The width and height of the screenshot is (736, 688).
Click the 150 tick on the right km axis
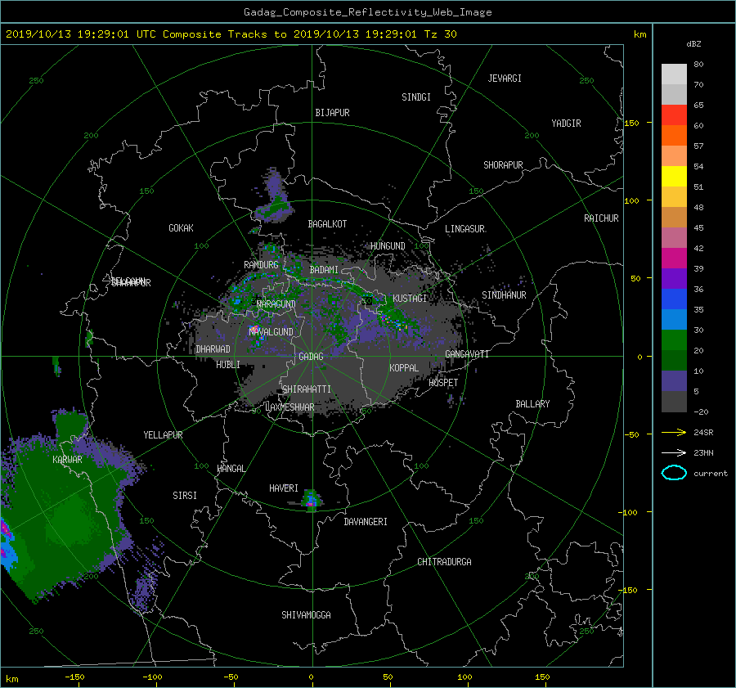632,123
